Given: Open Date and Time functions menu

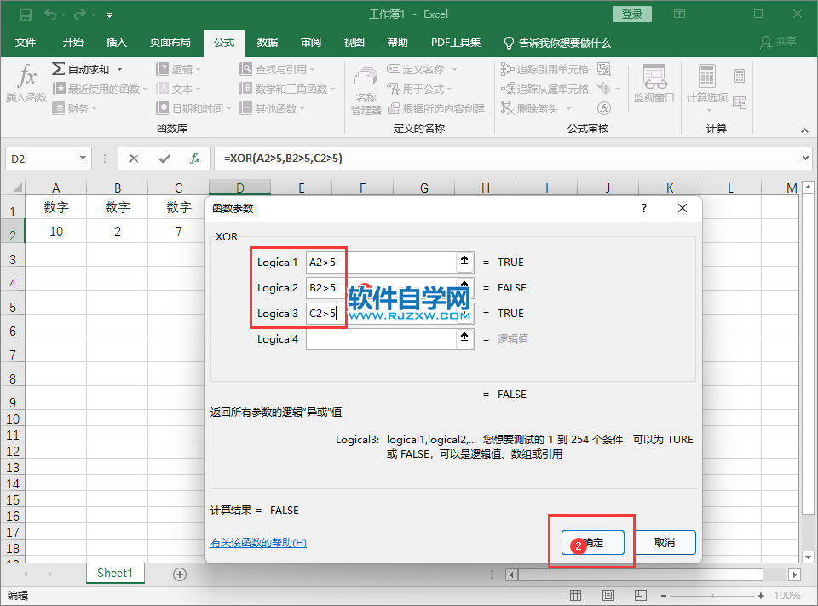Looking at the screenshot, I should click(x=193, y=108).
